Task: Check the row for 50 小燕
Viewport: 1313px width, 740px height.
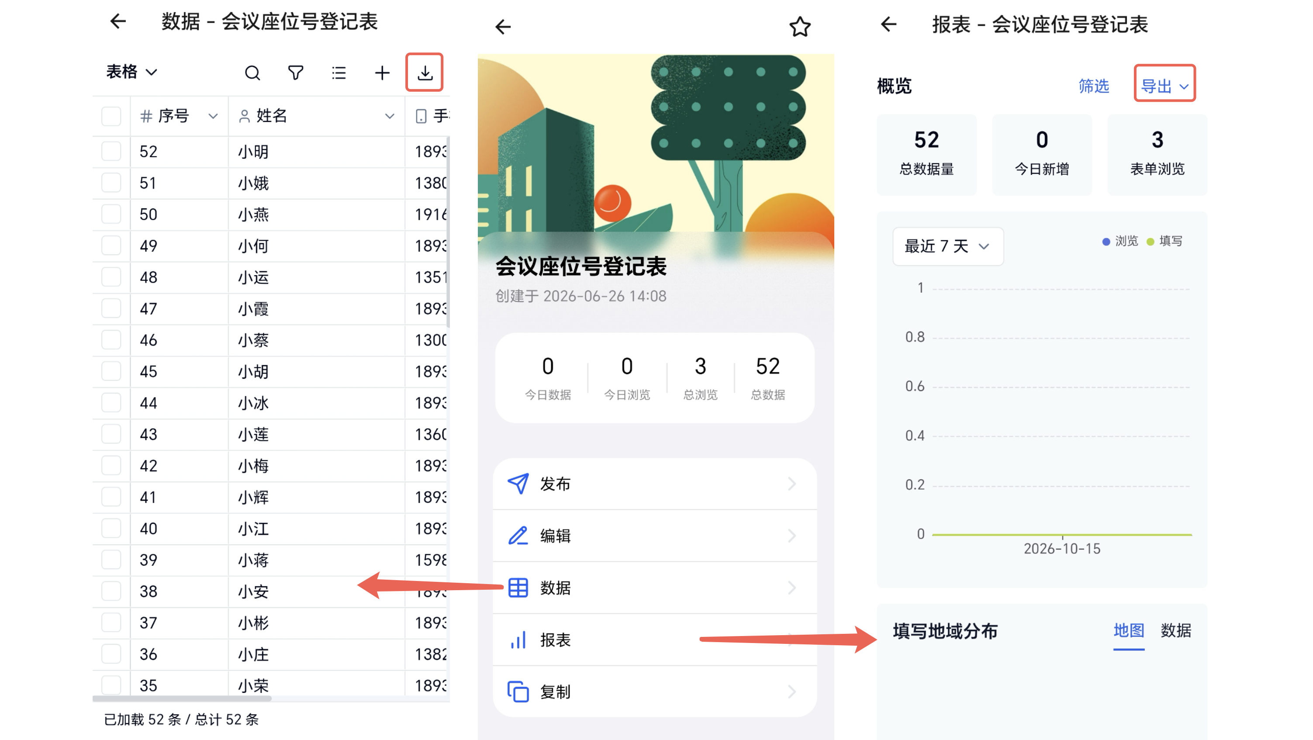Action: coord(111,214)
